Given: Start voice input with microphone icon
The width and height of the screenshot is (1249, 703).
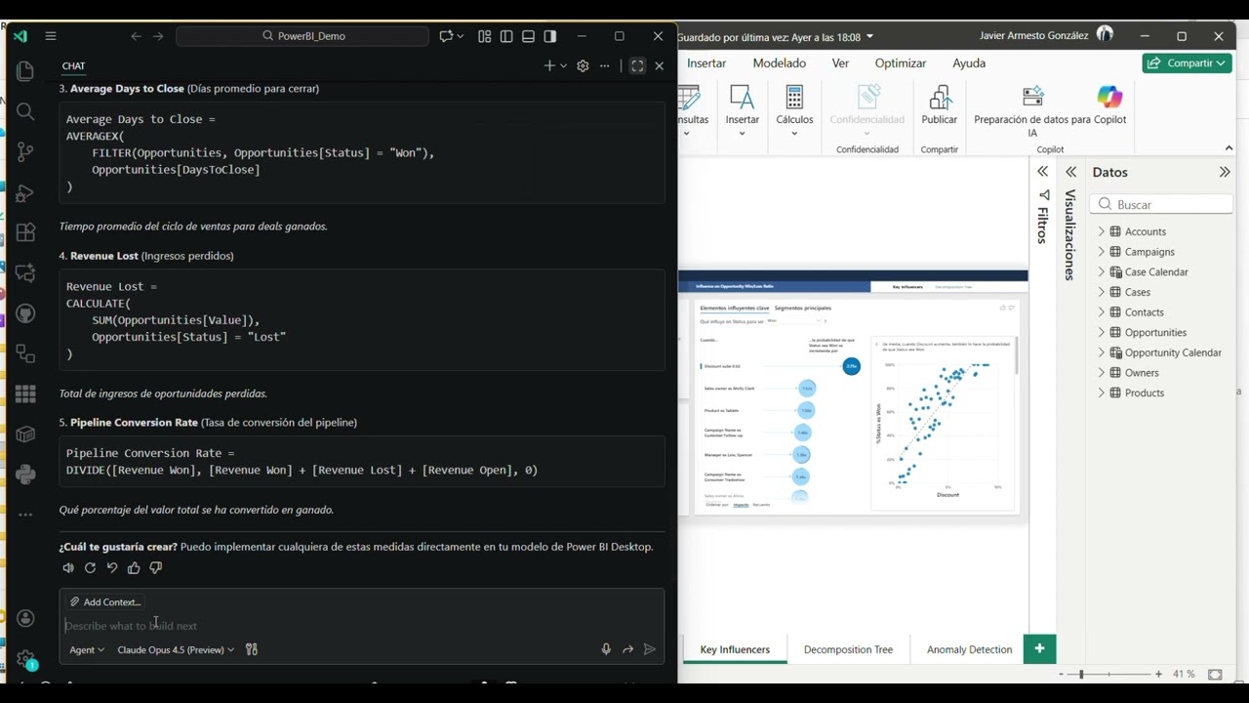Looking at the screenshot, I should pos(606,649).
